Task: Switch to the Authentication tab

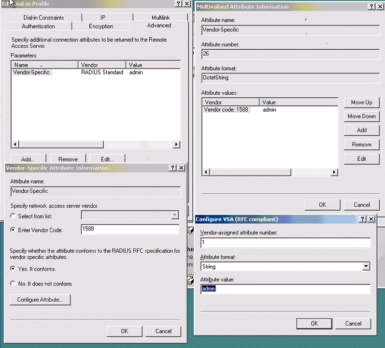Action: [x=38, y=26]
